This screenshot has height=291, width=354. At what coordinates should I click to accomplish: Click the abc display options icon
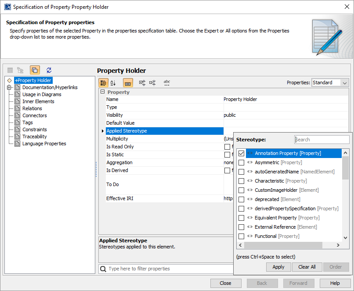tap(167, 83)
